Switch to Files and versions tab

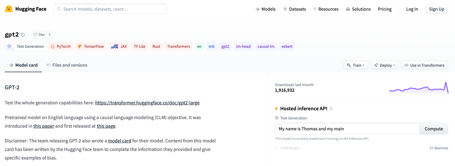(67, 65)
